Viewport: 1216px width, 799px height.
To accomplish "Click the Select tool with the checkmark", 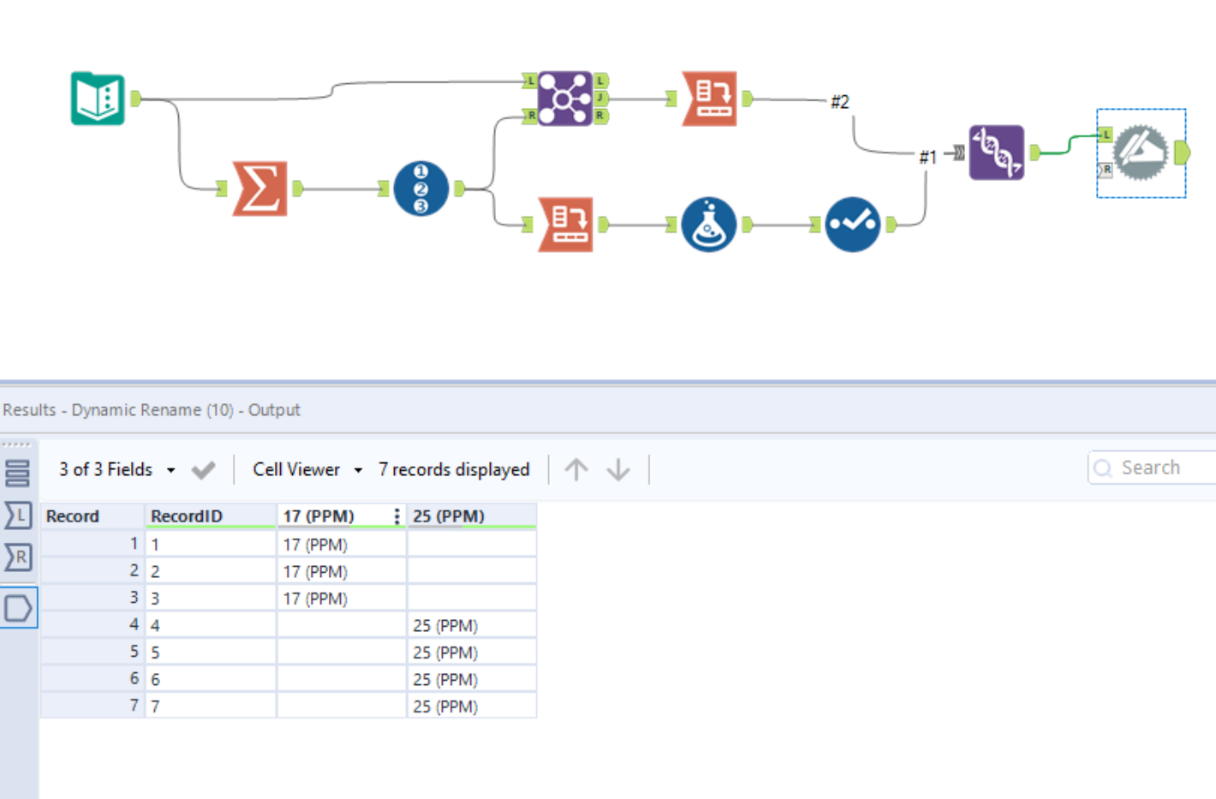I will [853, 224].
